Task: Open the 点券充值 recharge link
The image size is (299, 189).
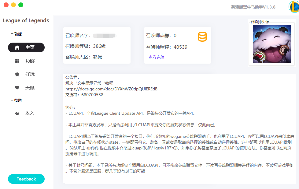Action: 156,57
